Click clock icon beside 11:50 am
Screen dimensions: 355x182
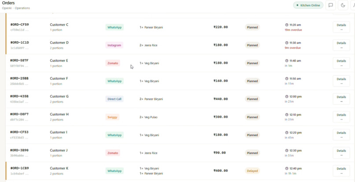(287, 79)
